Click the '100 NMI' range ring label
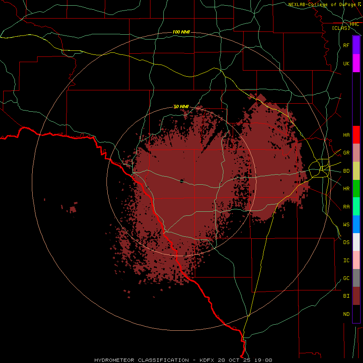The height and width of the screenshot is (363, 363). (x=181, y=32)
